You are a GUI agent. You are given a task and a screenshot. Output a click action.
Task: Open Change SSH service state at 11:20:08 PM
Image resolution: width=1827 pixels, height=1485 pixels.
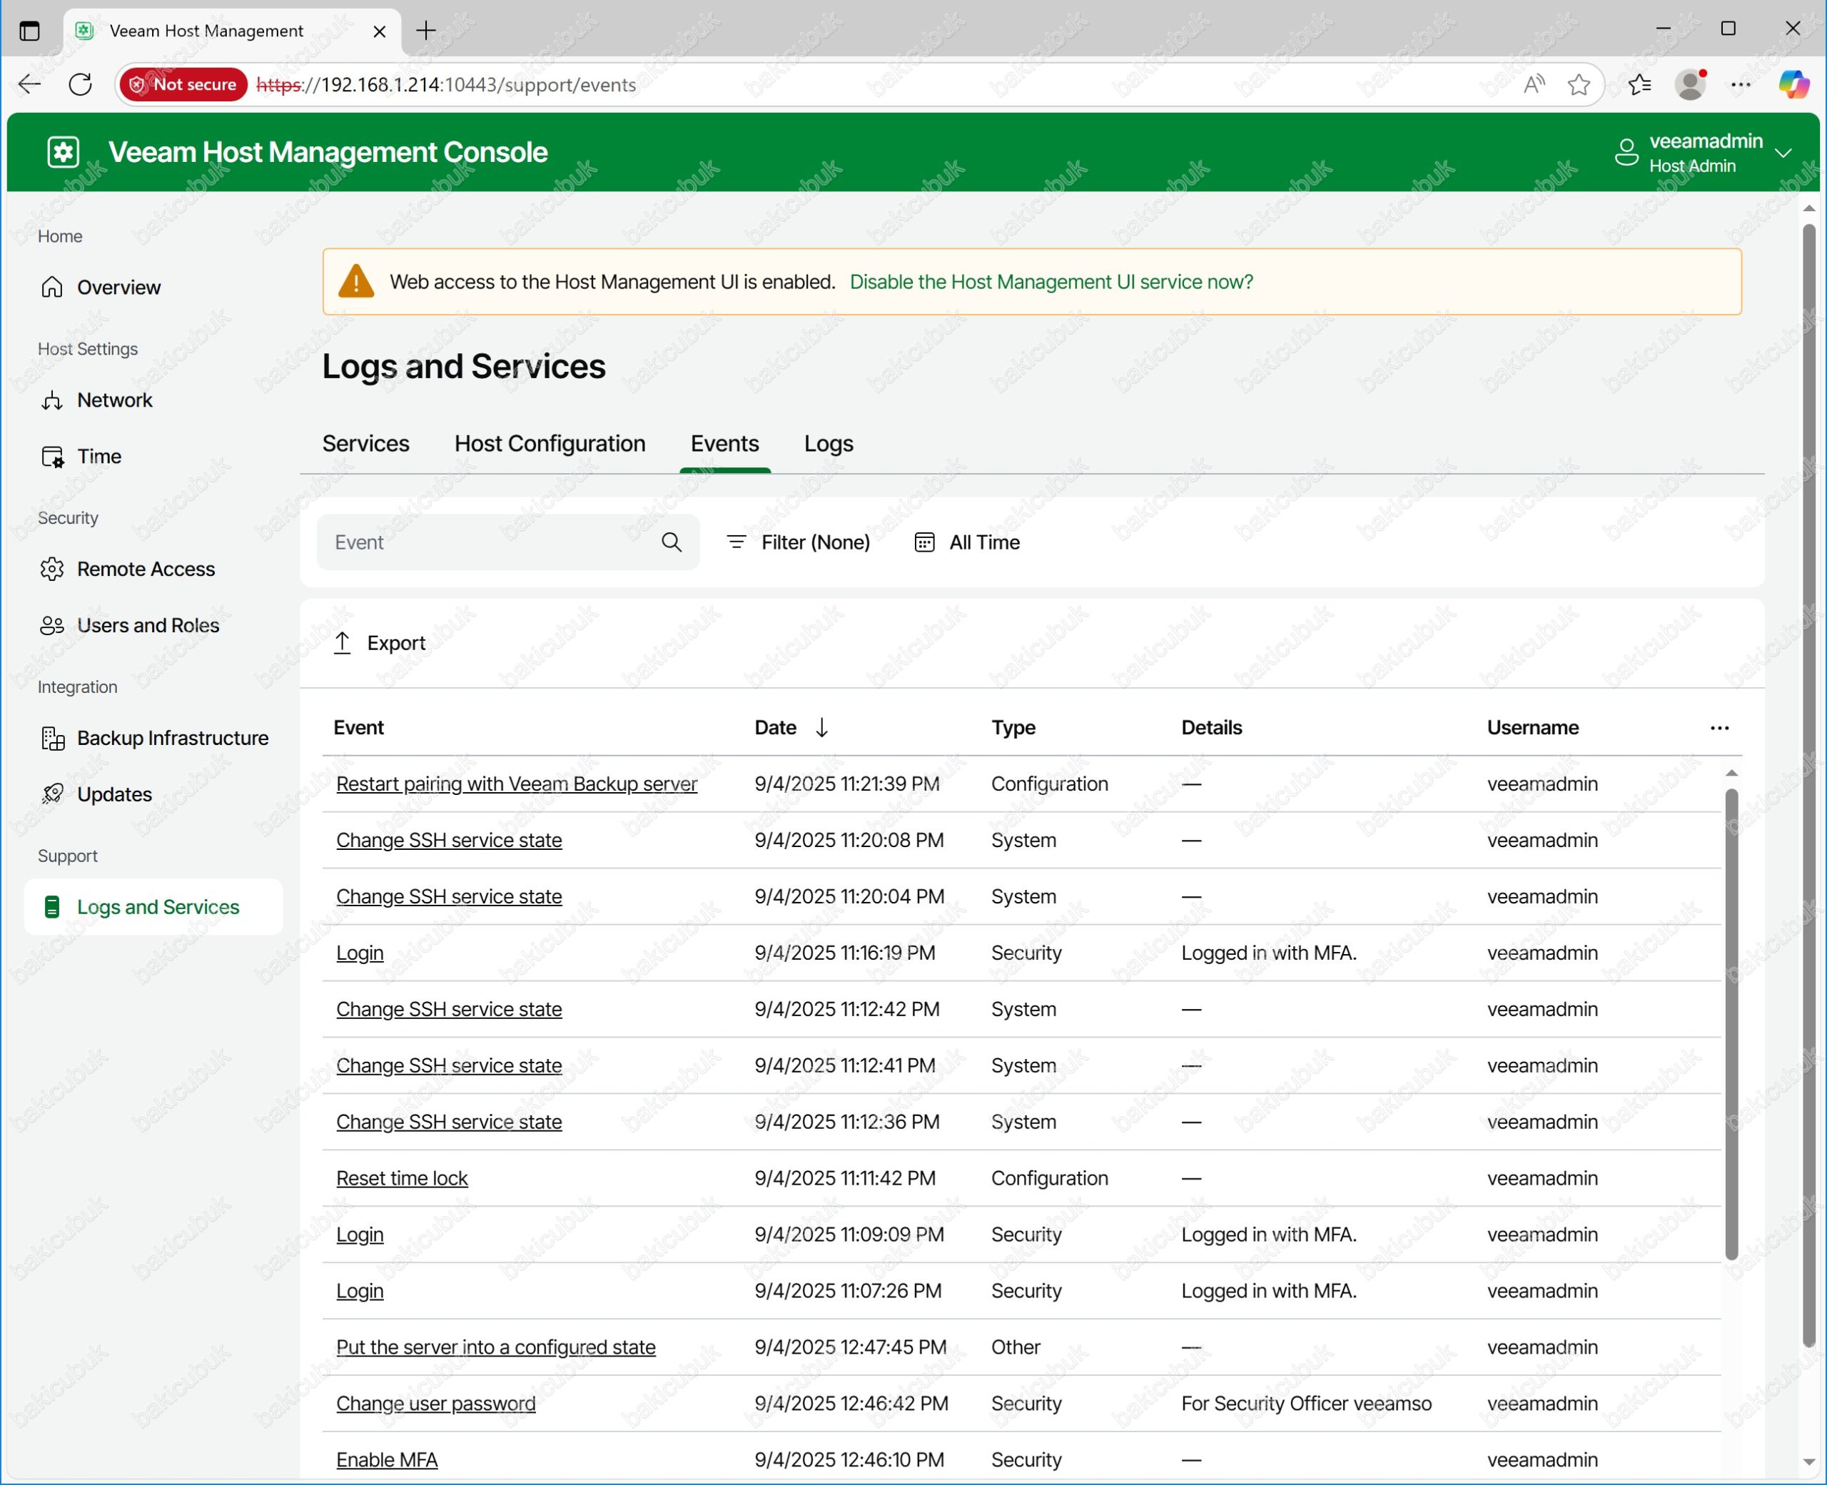tap(449, 840)
